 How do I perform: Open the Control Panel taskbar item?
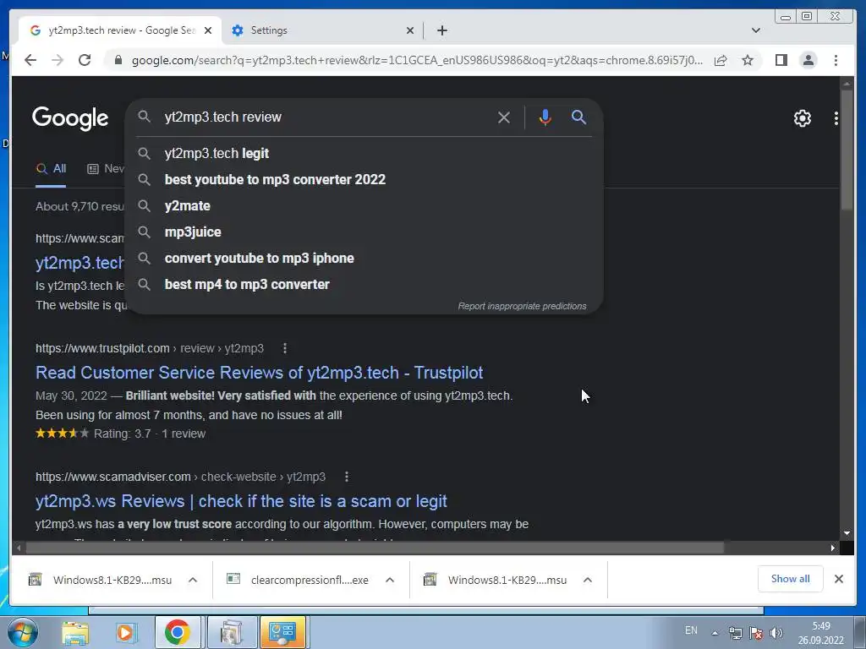point(282,632)
